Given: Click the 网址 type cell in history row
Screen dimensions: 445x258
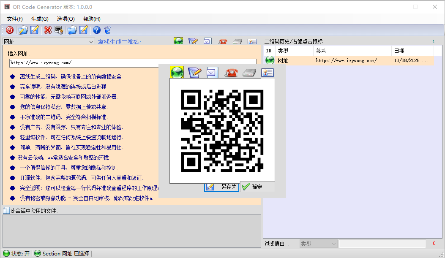Looking at the screenshot, I should click(x=283, y=60).
